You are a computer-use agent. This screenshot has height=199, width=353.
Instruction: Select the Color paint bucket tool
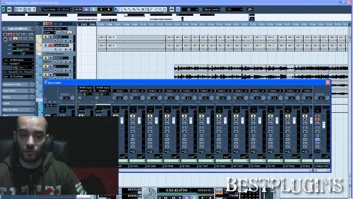(x=165, y=9)
